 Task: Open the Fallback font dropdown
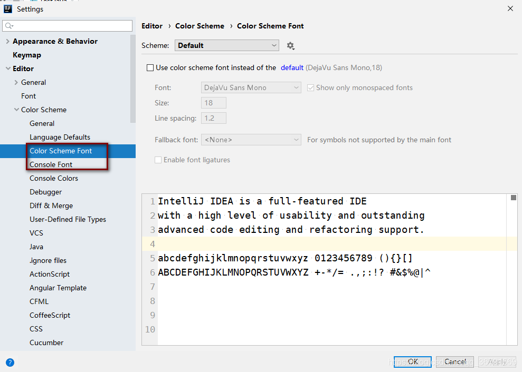coord(251,140)
